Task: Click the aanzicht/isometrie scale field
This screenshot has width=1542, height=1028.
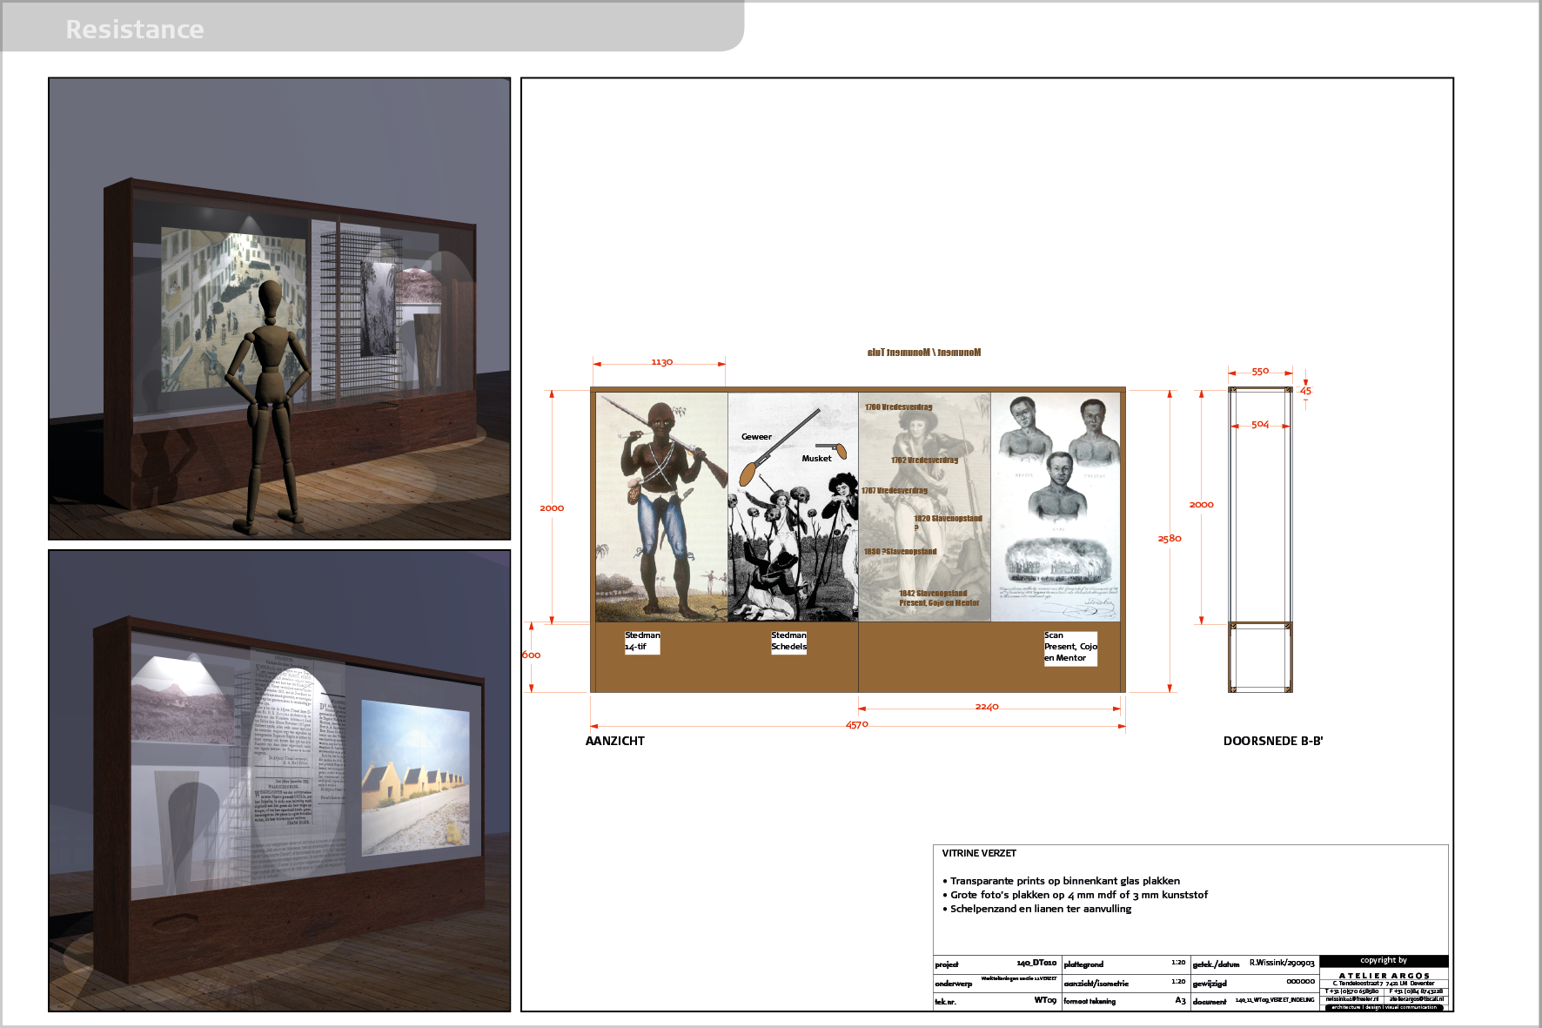Action: pos(1124,983)
